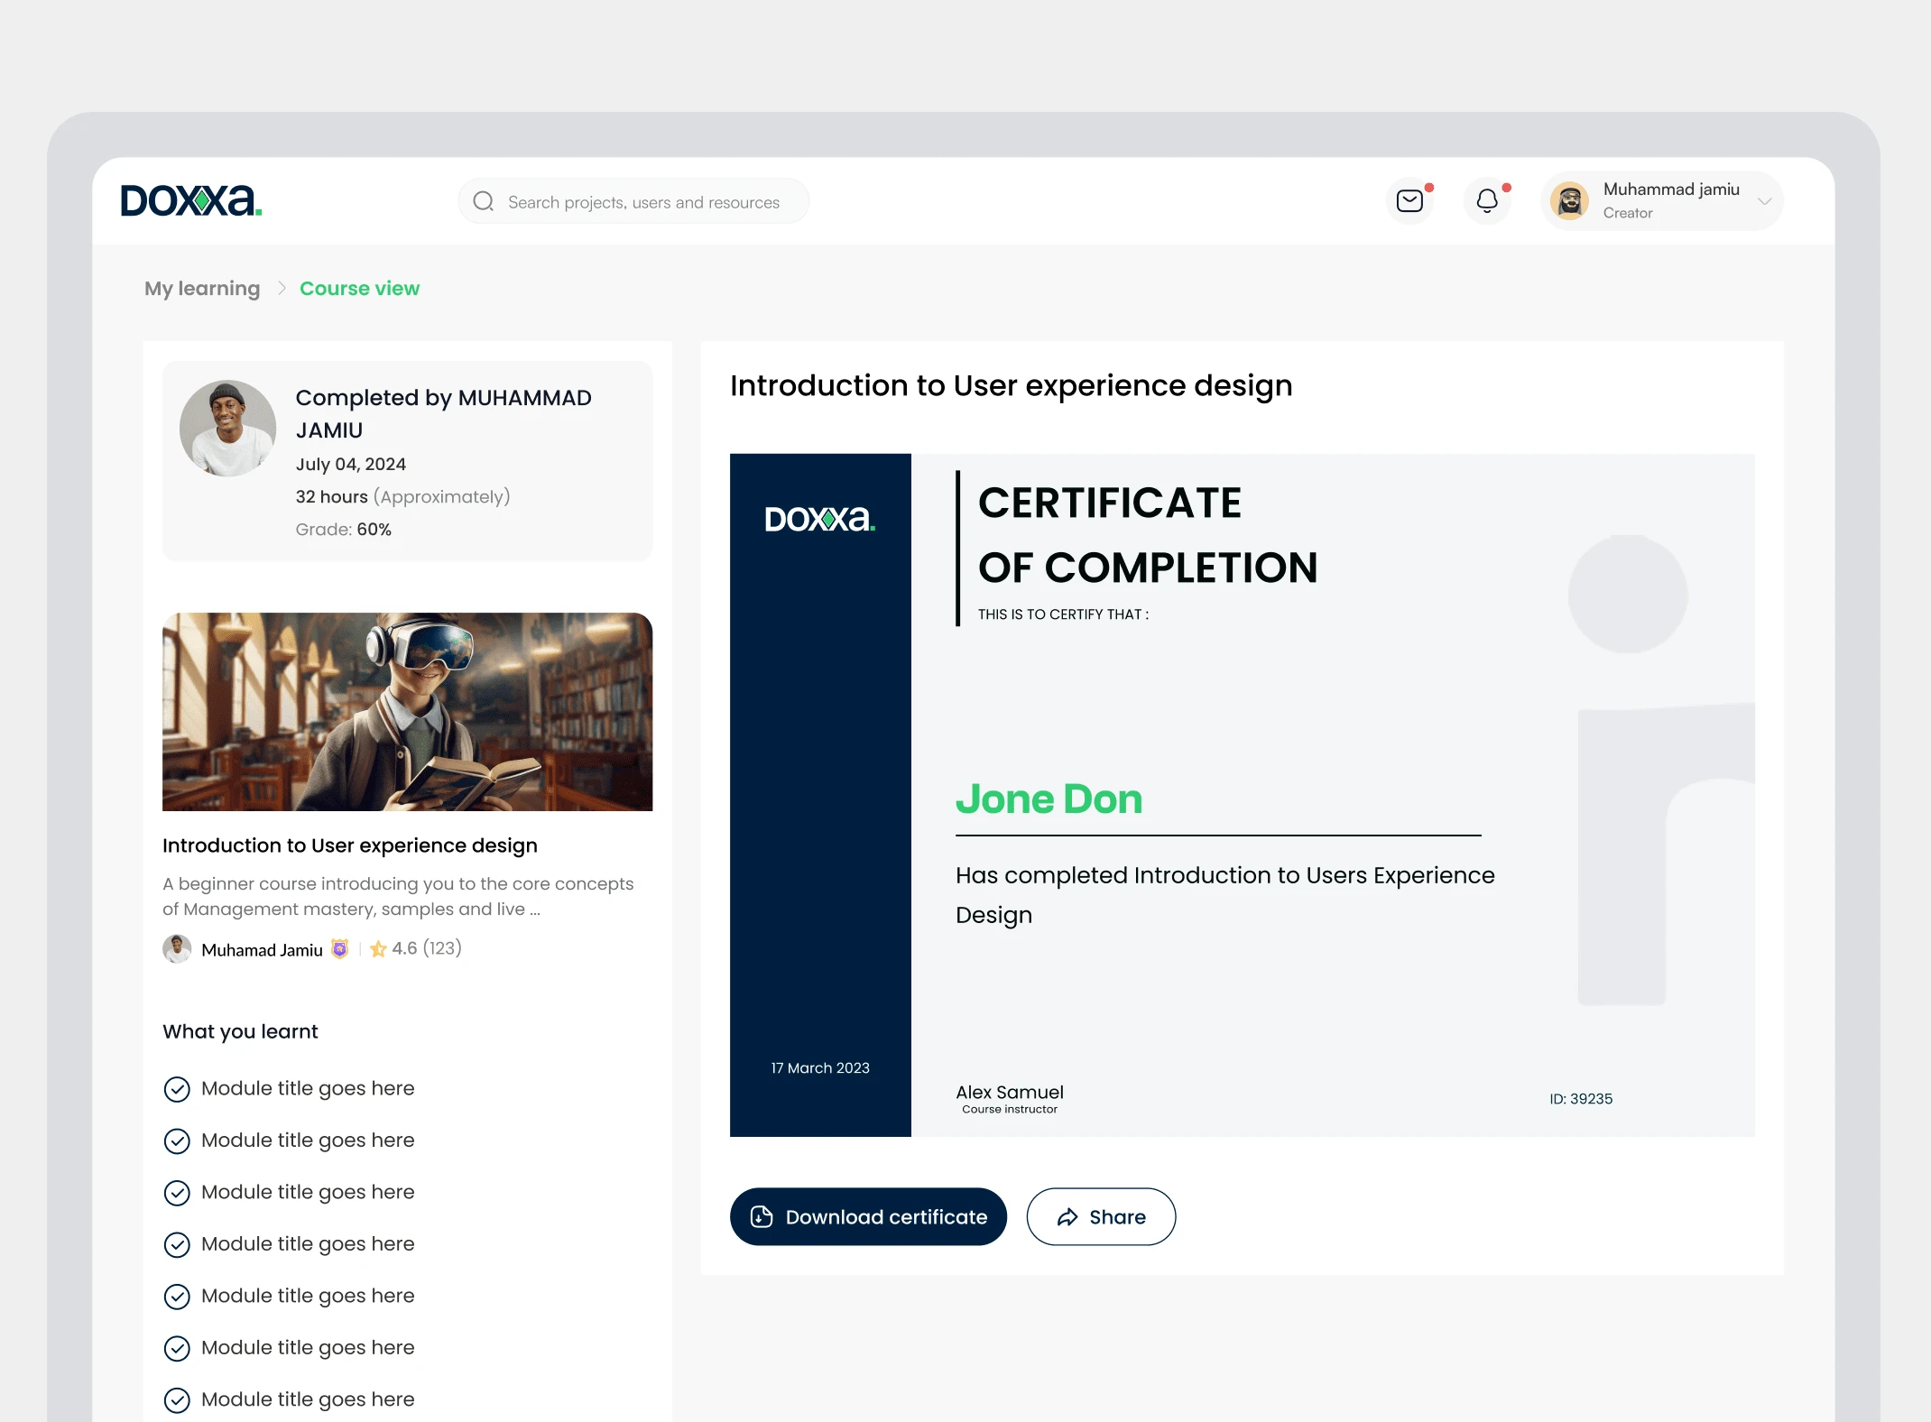The image size is (1931, 1422).
Task: Open Introduction to User experience design card title
Action: (350, 845)
